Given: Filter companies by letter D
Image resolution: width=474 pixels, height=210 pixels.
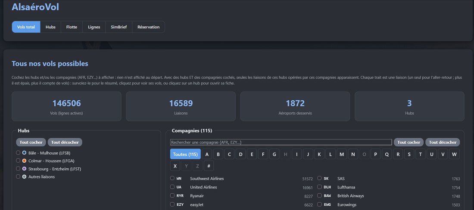Looking at the screenshot, I should click(x=240, y=154).
